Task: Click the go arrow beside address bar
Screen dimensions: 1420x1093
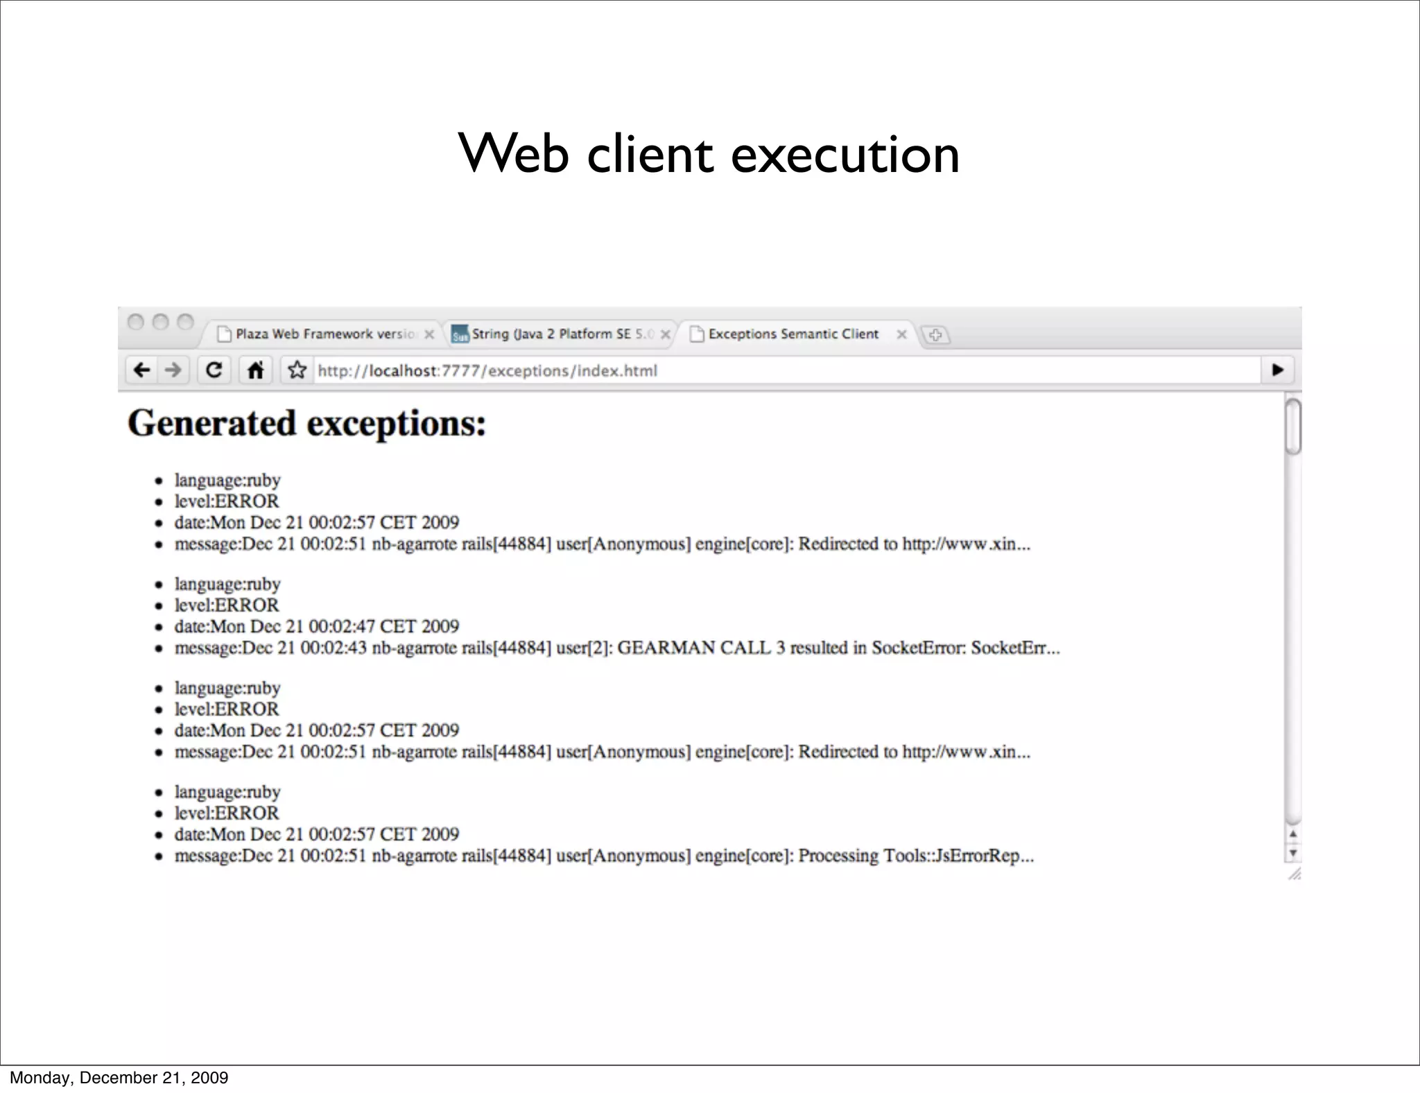Action: (x=1277, y=370)
